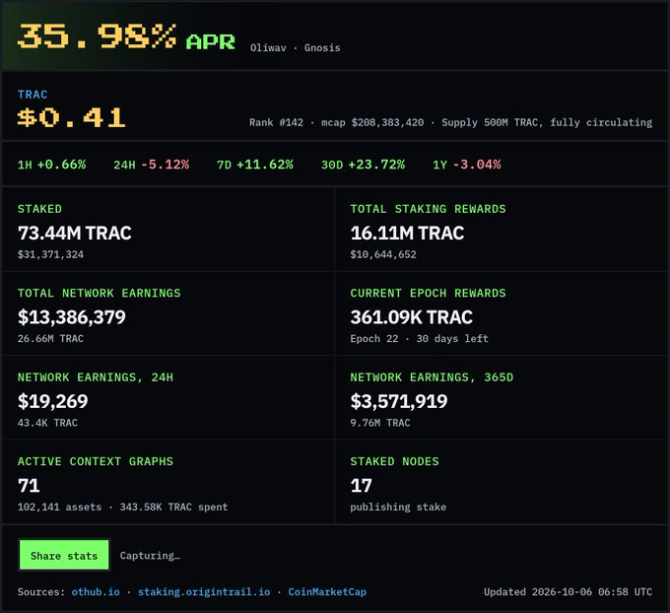Click the 73.44M TRAC staked value

75,233
